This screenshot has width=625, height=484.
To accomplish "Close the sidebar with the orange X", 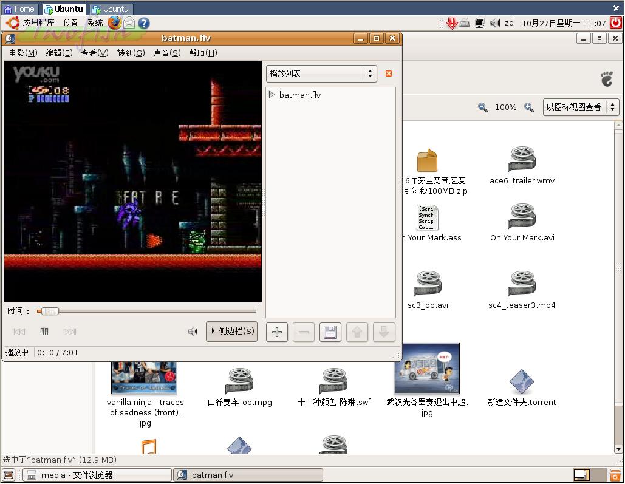I will 389,73.
